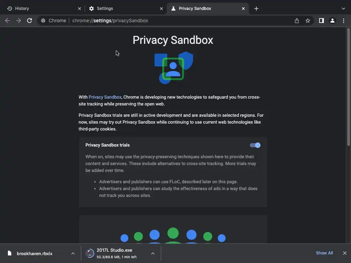The height and width of the screenshot is (263, 351).
Task: Click the brookhaven.rbxlx file icon
Action: [9, 253]
